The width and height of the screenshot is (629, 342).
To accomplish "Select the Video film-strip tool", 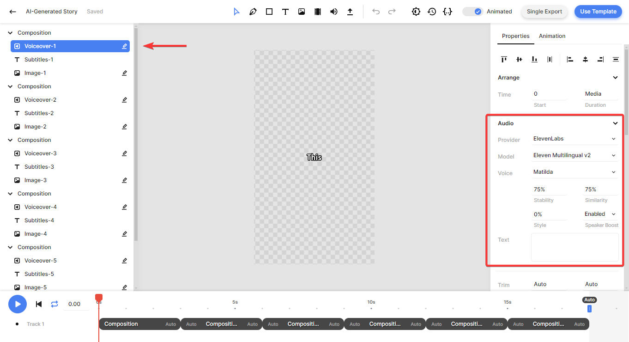I will pyautogui.click(x=318, y=12).
